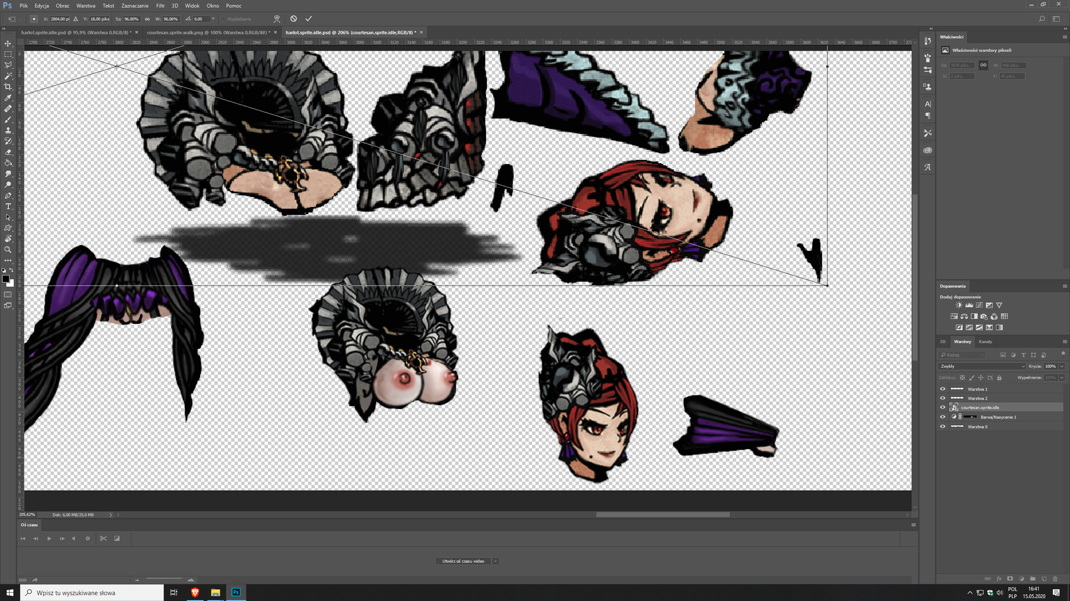Lock all with the padlock icon
The width and height of the screenshot is (1070, 601).
[999, 378]
